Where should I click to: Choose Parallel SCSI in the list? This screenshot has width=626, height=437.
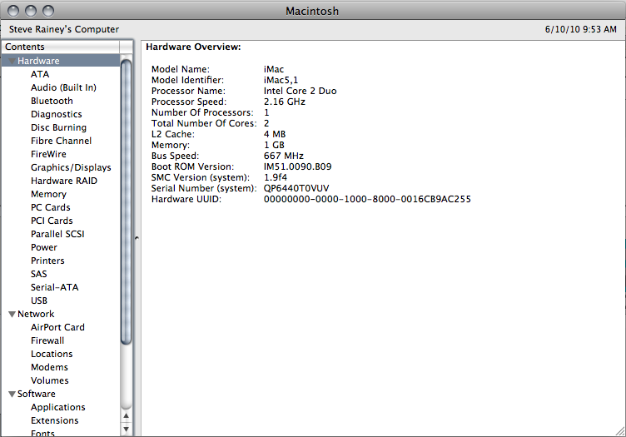[57, 234]
